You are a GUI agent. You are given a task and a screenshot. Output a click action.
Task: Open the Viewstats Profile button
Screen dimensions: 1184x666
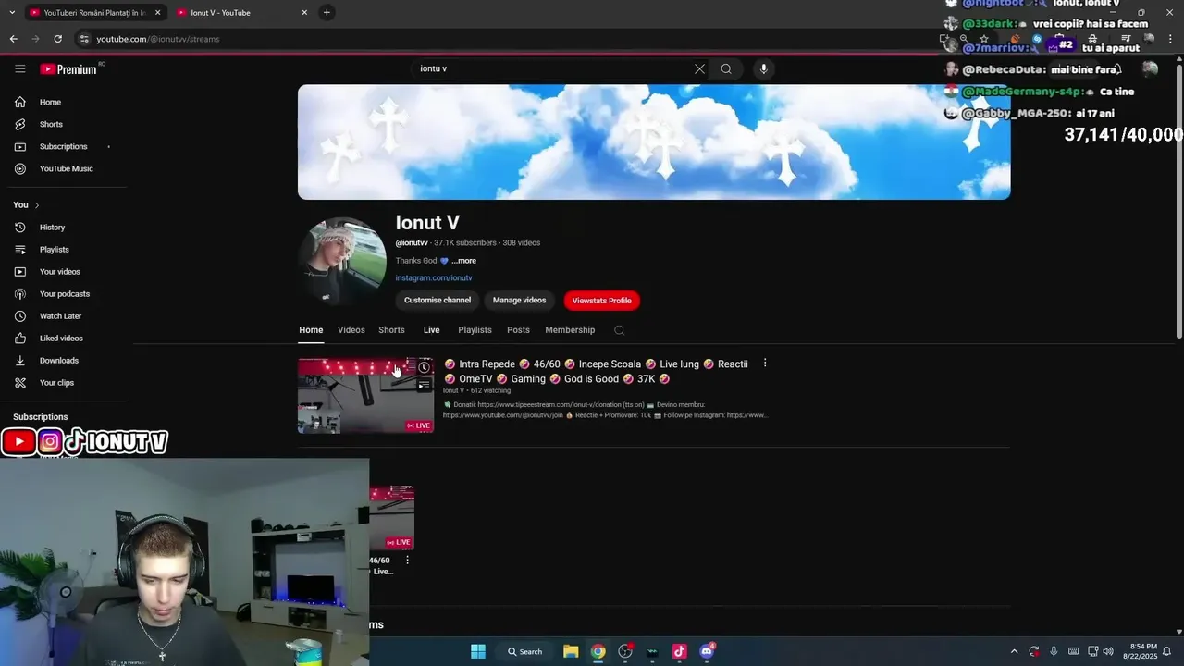click(602, 301)
